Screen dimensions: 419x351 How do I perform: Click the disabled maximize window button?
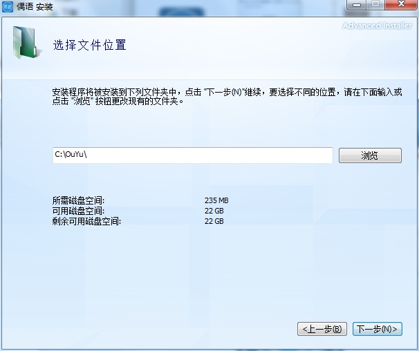click(x=375, y=5)
